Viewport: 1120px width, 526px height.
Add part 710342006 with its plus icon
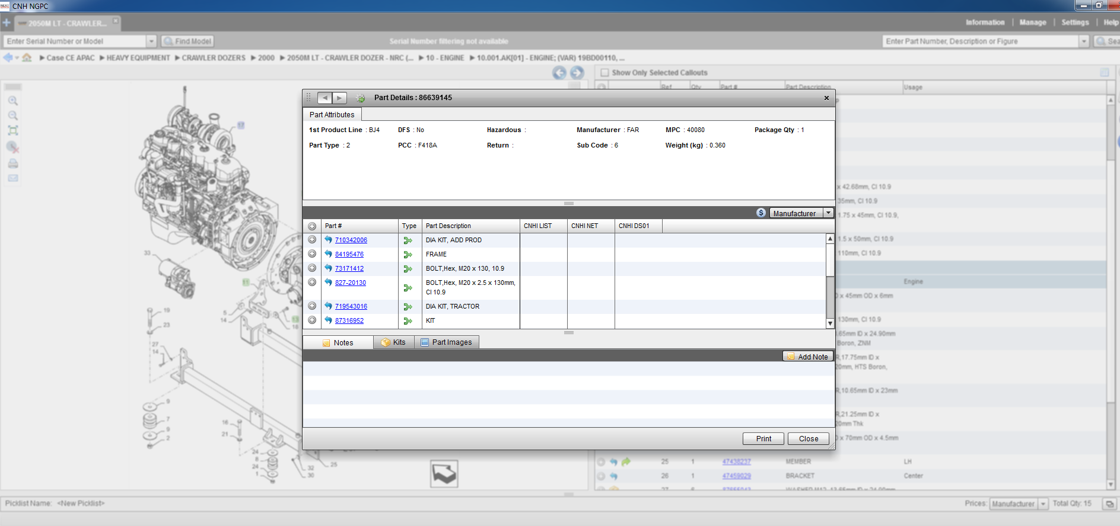click(x=312, y=239)
